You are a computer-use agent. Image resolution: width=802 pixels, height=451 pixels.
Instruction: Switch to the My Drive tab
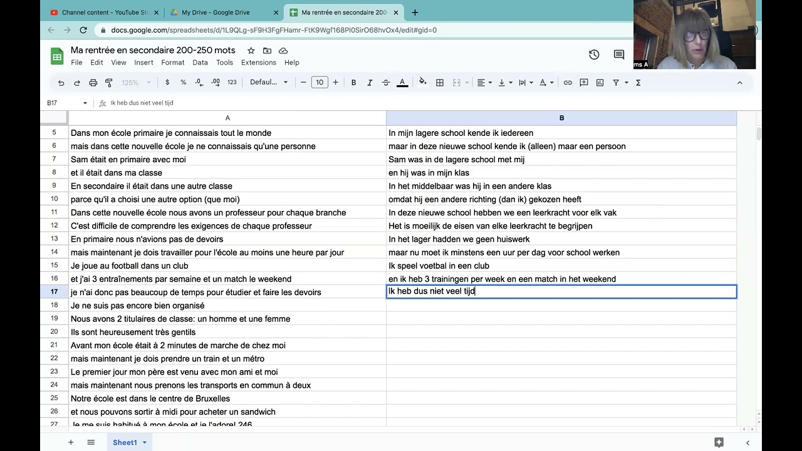click(x=224, y=13)
